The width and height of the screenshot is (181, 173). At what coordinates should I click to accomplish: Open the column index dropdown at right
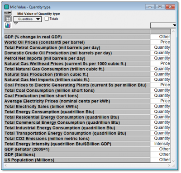[163, 25]
